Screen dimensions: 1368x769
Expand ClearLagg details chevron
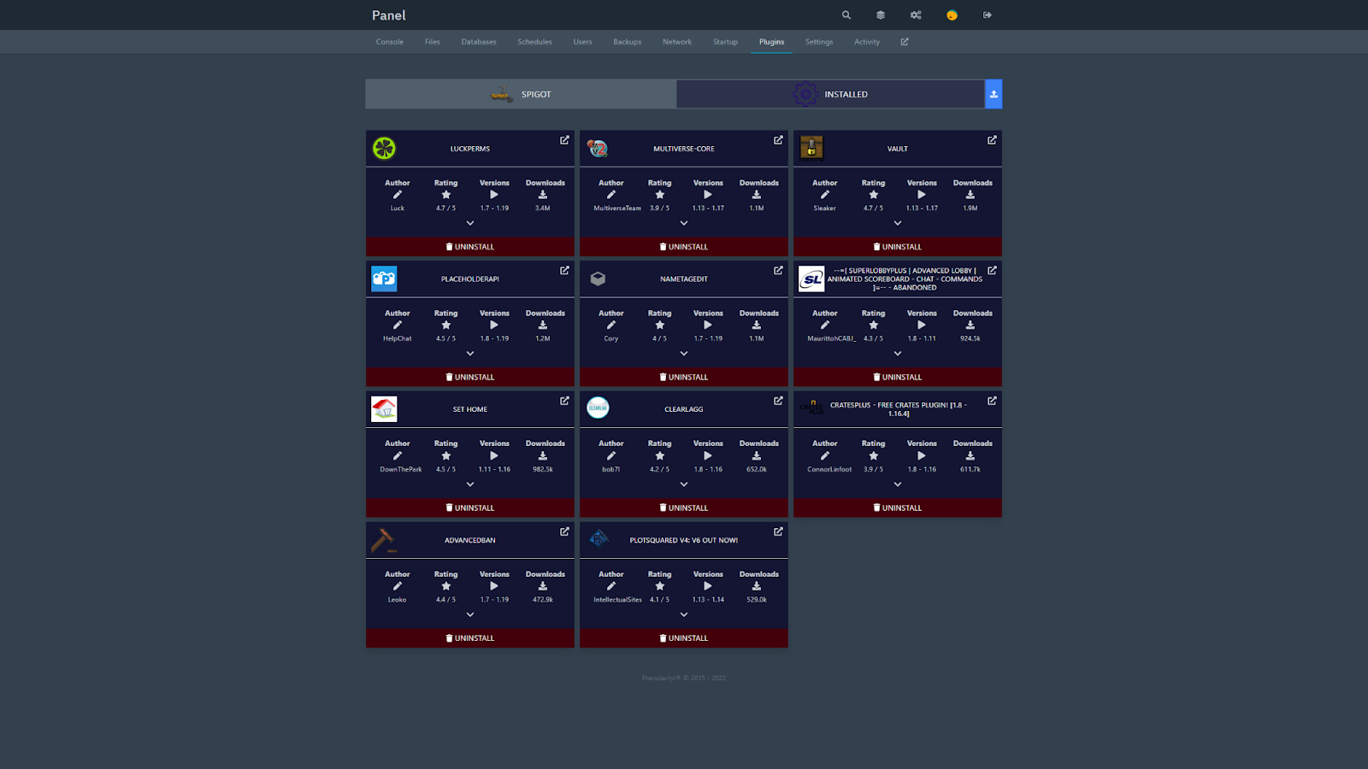tap(684, 484)
